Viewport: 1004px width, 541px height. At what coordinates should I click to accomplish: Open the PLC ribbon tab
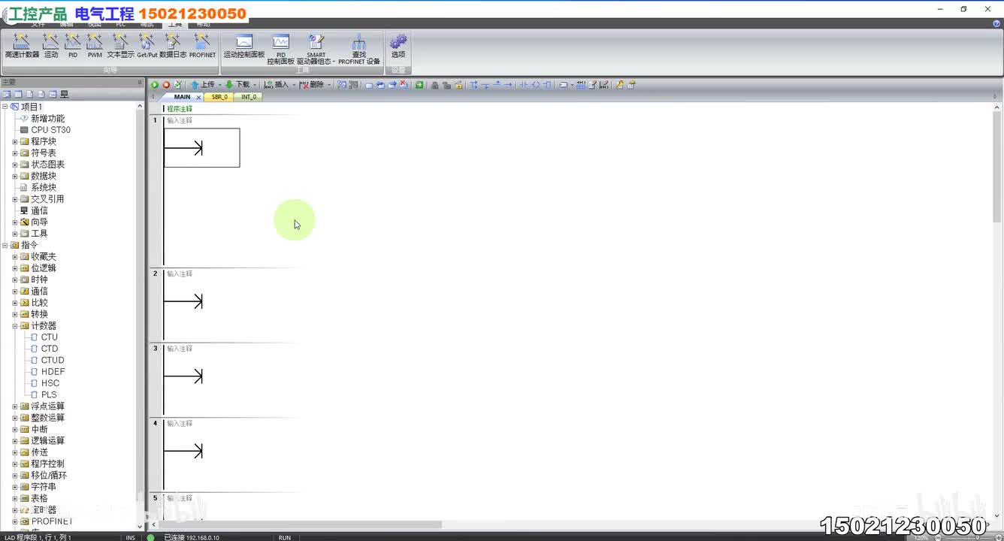pyautogui.click(x=120, y=24)
